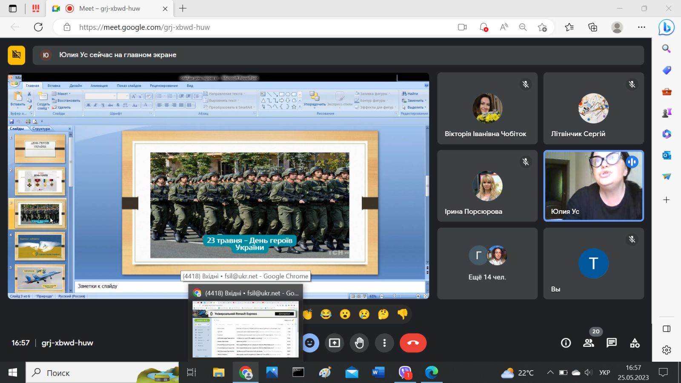Image resolution: width=681 pixels, height=383 pixels.
Task: Click the zoom magnifier in address bar
Action: point(523,27)
